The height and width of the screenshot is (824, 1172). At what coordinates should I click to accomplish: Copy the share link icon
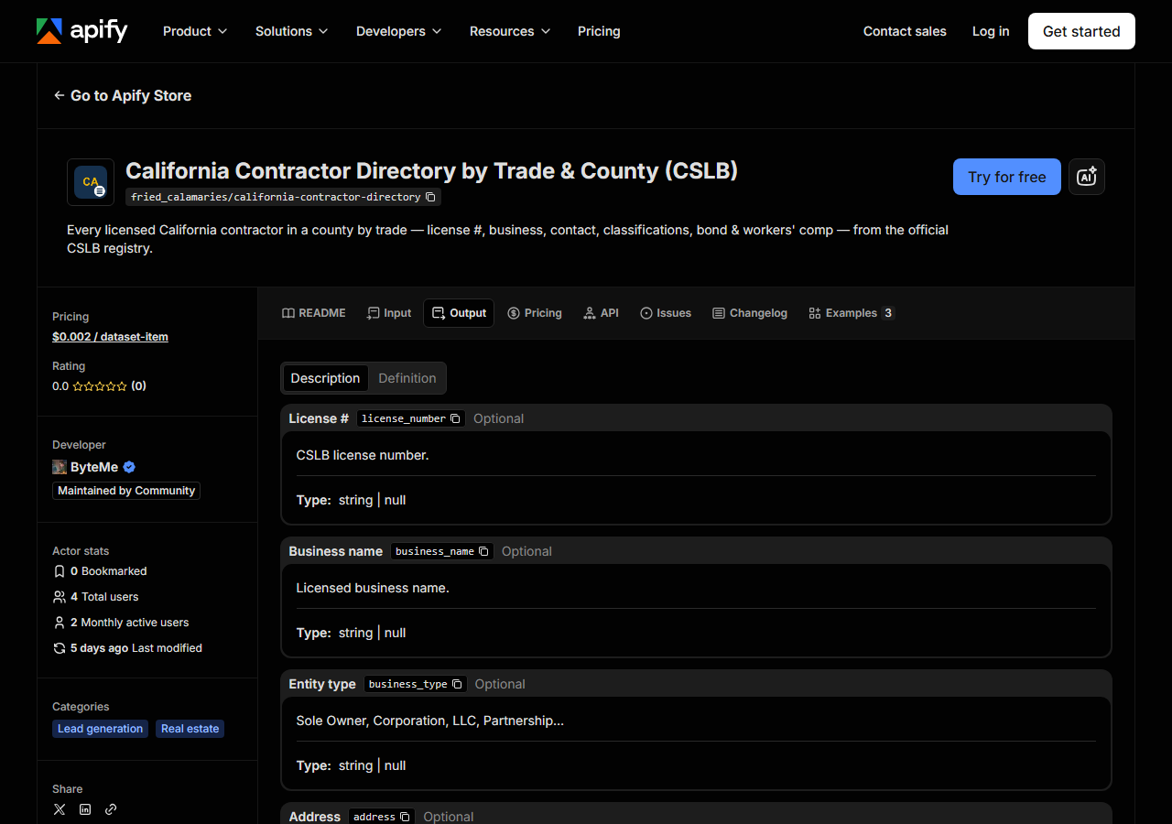[111, 809]
